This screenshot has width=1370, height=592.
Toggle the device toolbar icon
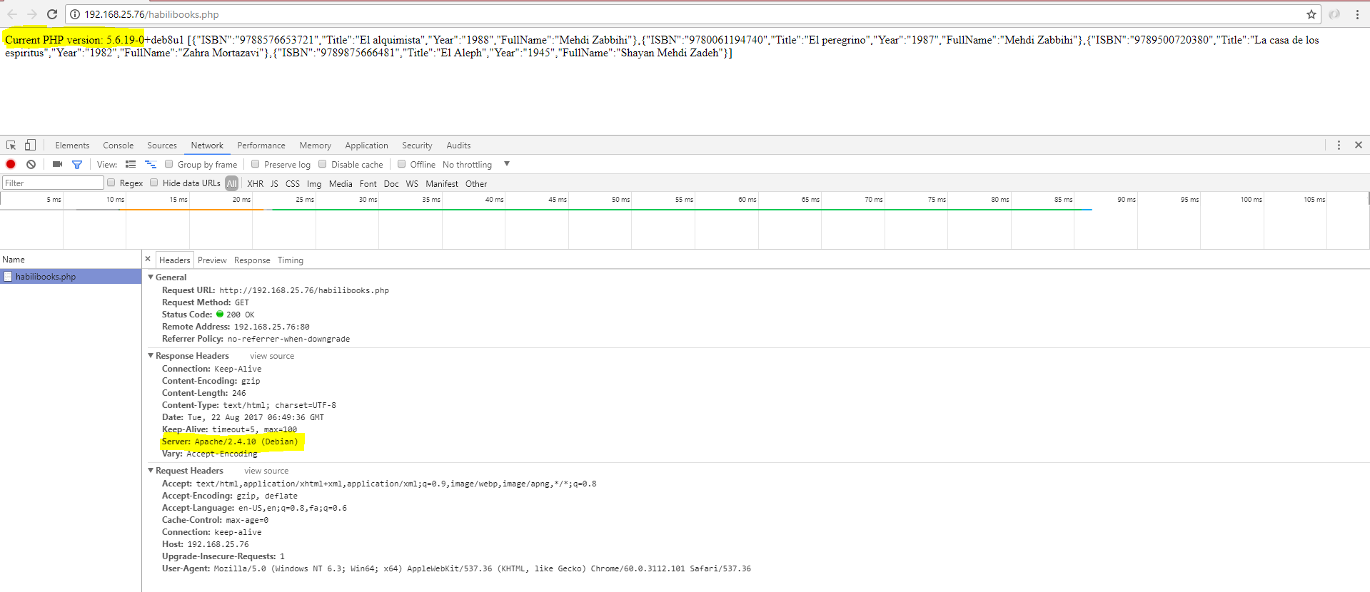pyautogui.click(x=30, y=145)
